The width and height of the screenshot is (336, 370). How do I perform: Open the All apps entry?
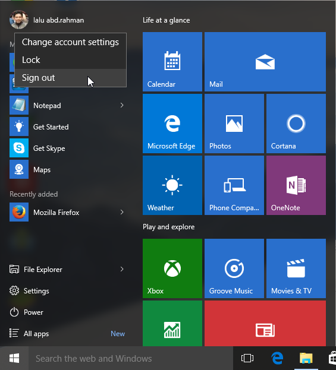click(x=36, y=334)
